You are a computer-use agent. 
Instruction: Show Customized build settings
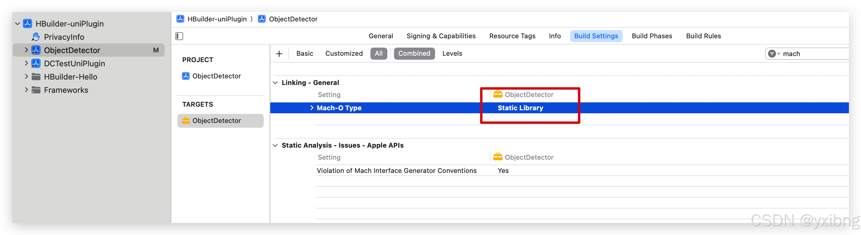pyautogui.click(x=344, y=54)
